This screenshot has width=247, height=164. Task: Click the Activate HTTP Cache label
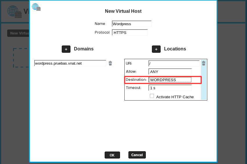[x=175, y=97]
